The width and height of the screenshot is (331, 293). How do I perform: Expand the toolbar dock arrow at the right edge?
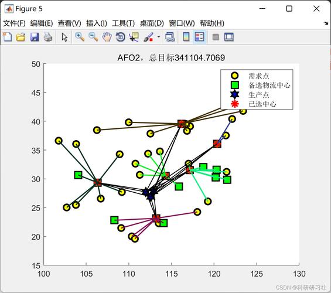pyautogui.click(x=326, y=23)
